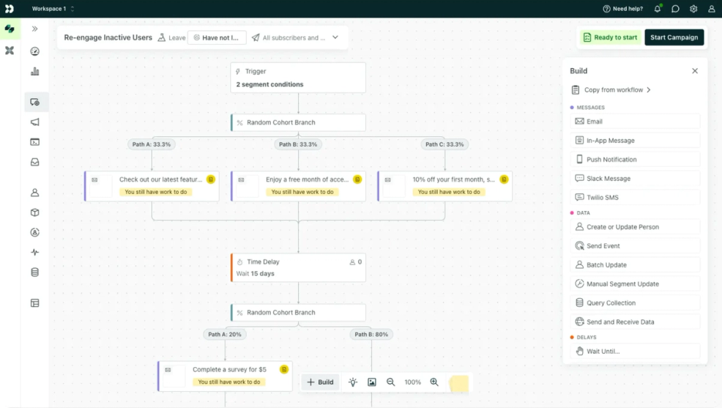Click the Leave goal indicator
This screenshot has width=722, height=408.
[172, 38]
